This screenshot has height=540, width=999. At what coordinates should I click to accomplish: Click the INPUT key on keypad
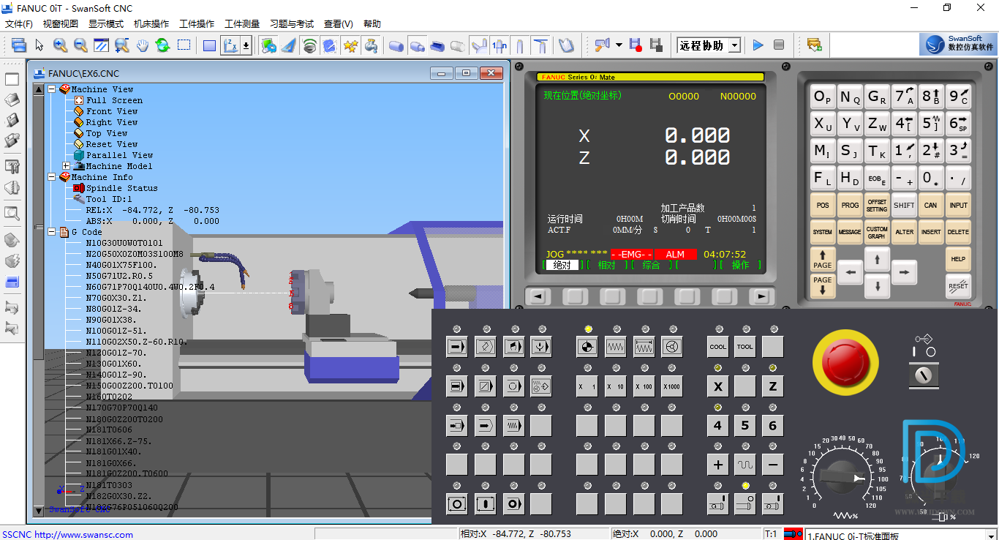pos(958,206)
